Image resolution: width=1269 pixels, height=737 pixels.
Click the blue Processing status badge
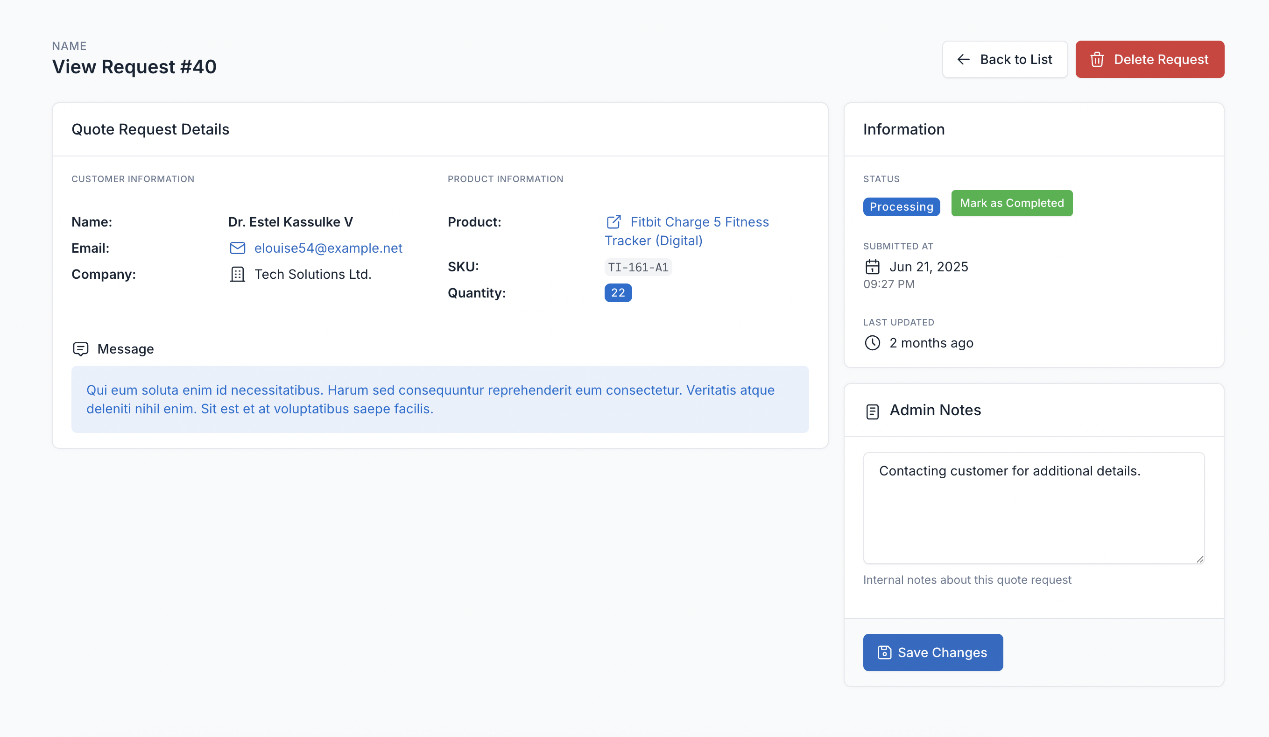[901, 206]
